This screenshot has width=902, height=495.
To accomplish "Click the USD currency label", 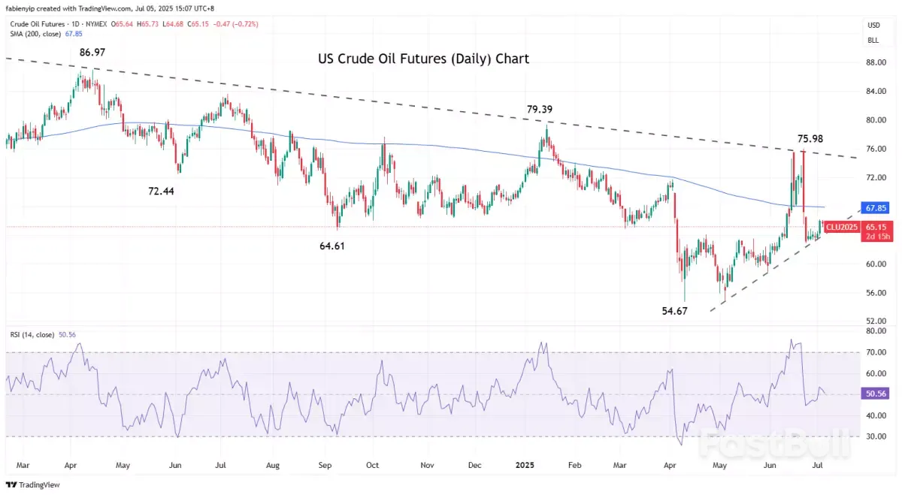I will click(x=872, y=26).
